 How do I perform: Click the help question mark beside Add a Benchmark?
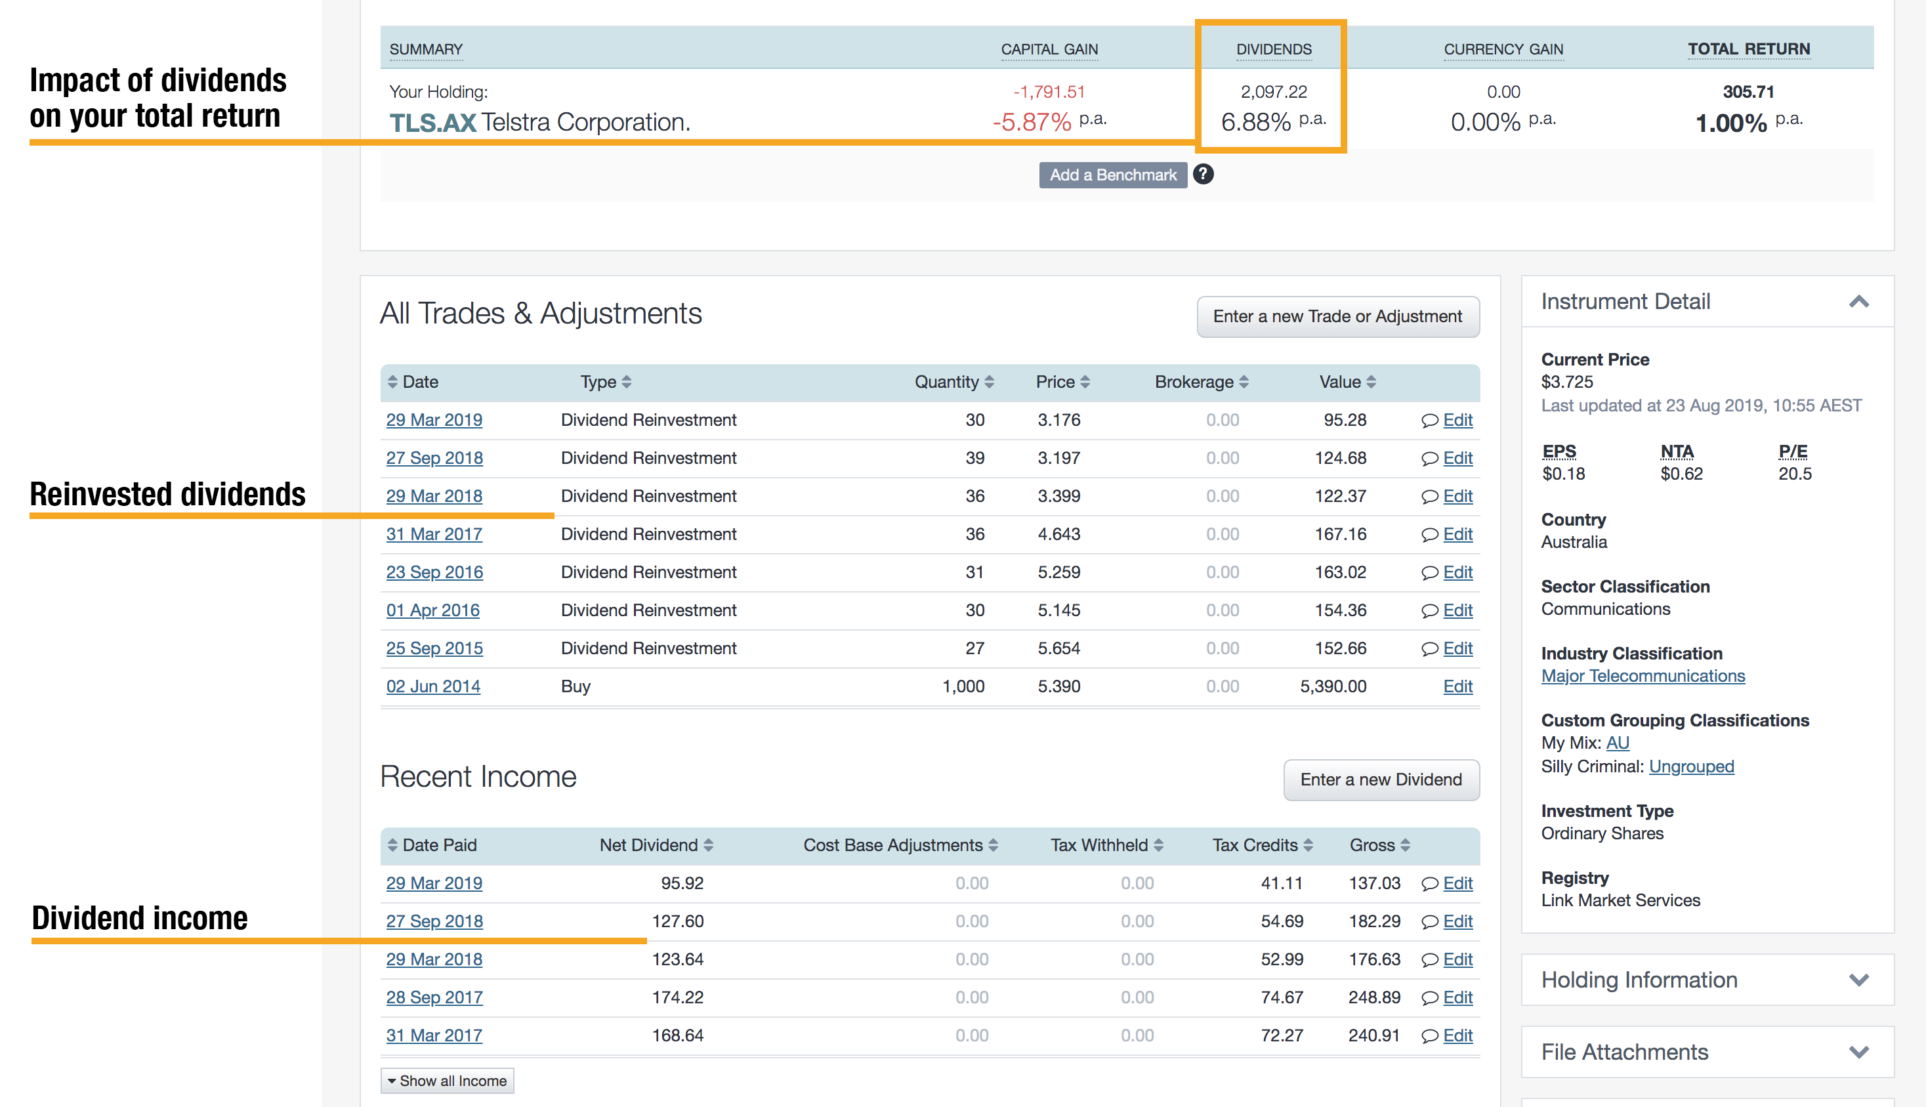tap(1204, 174)
